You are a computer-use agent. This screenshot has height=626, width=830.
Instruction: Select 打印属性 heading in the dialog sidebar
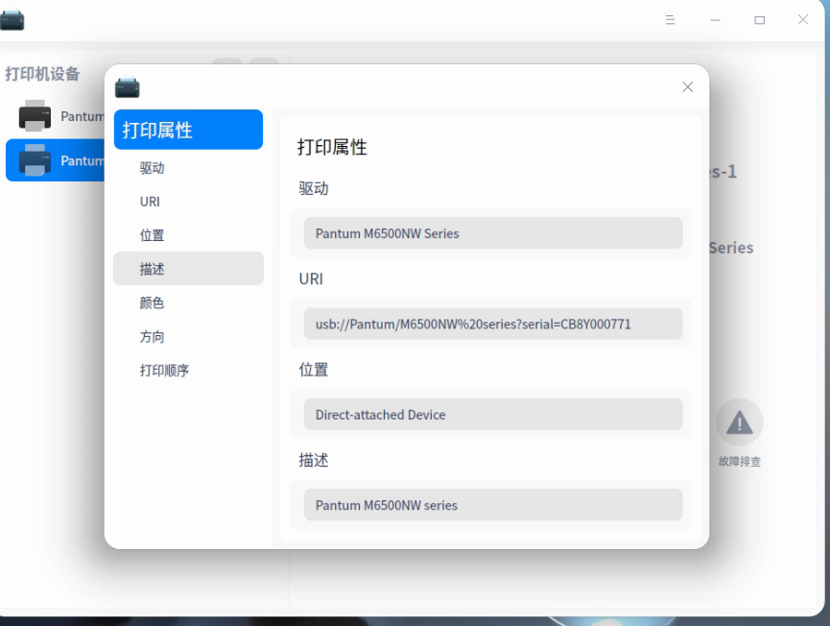click(188, 130)
